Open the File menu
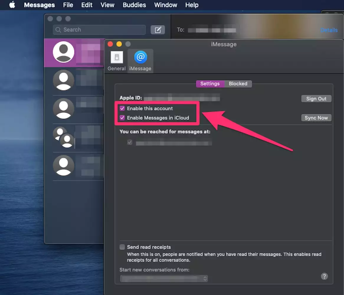The height and width of the screenshot is (295, 344). (x=68, y=5)
